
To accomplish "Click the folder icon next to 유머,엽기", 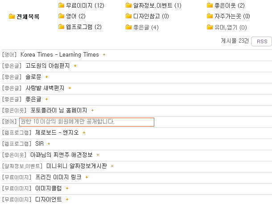I will click(210, 27).
